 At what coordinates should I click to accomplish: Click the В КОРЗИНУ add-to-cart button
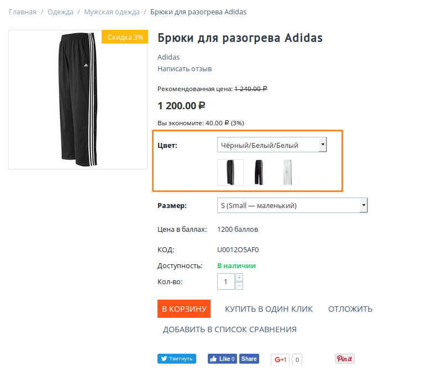click(x=184, y=309)
